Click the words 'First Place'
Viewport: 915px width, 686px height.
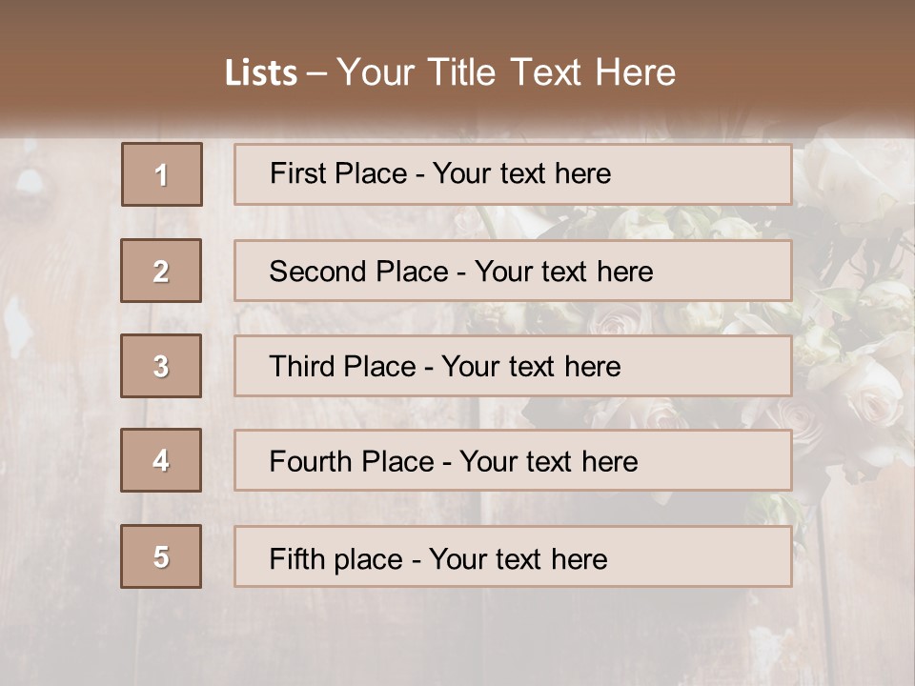[x=338, y=173]
